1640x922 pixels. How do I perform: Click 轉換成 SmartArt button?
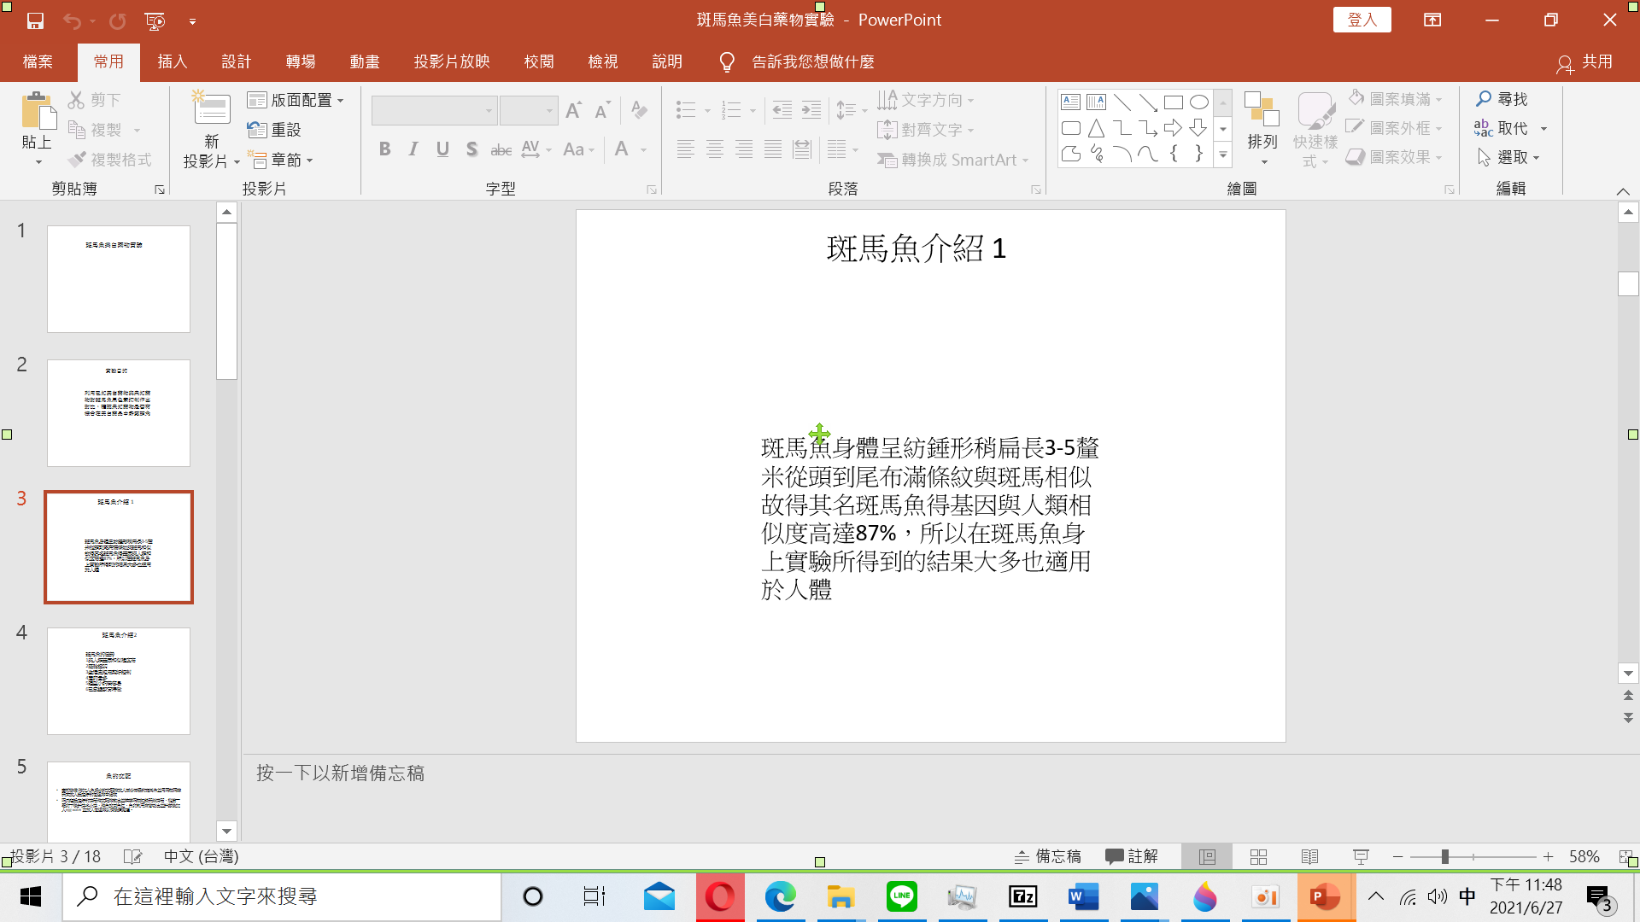953,160
